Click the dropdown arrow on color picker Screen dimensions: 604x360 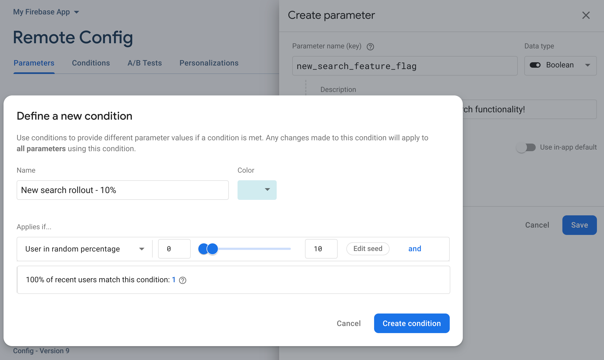(267, 190)
